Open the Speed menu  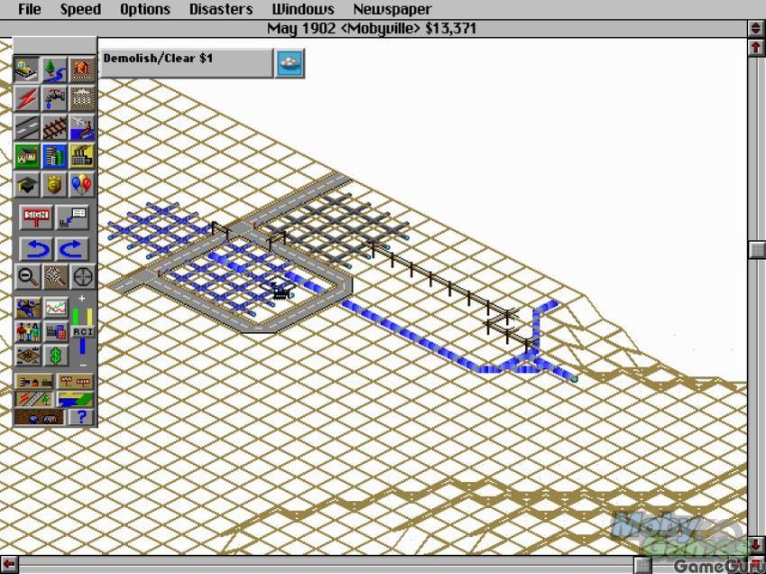pos(80,9)
